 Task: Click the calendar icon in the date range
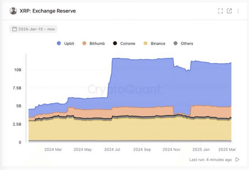(15, 29)
